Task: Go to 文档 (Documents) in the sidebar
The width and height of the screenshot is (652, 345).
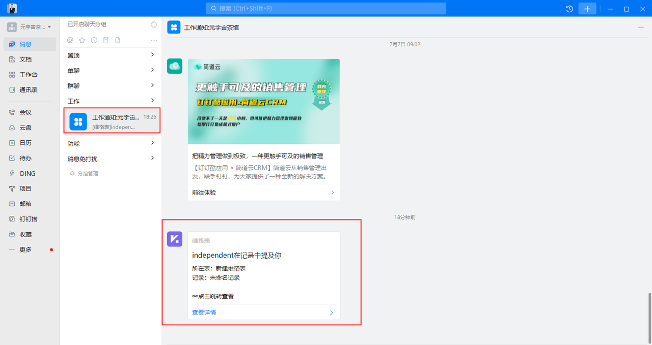Action: pos(30,59)
